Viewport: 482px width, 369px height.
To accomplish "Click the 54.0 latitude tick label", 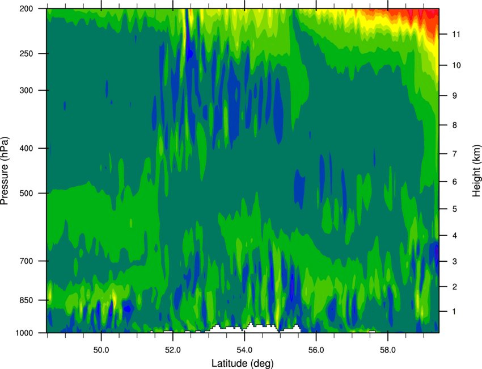I will pyautogui.click(x=244, y=350).
